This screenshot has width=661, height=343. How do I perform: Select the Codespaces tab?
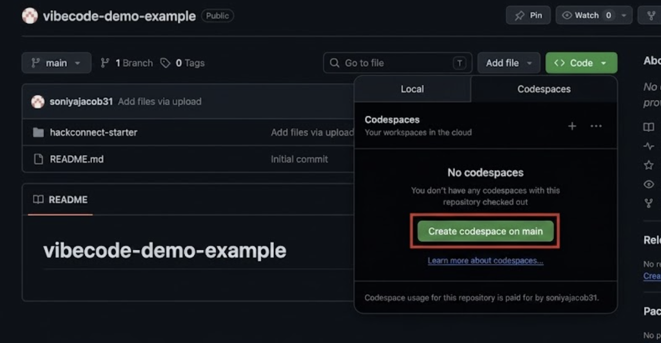[x=544, y=89]
